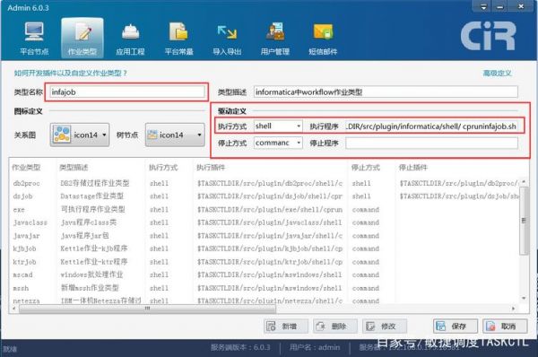Image resolution: width=538 pixels, height=357 pixels.
Task: Click the 服务端版本 6.0.3 status text
Action: [x=240, y=347]
